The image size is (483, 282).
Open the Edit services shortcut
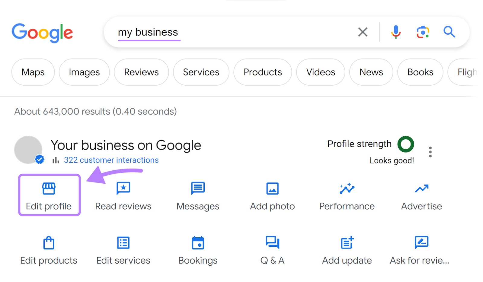123,249
